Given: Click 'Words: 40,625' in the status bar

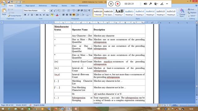Looking at the screenshot, I should point(21,105).
